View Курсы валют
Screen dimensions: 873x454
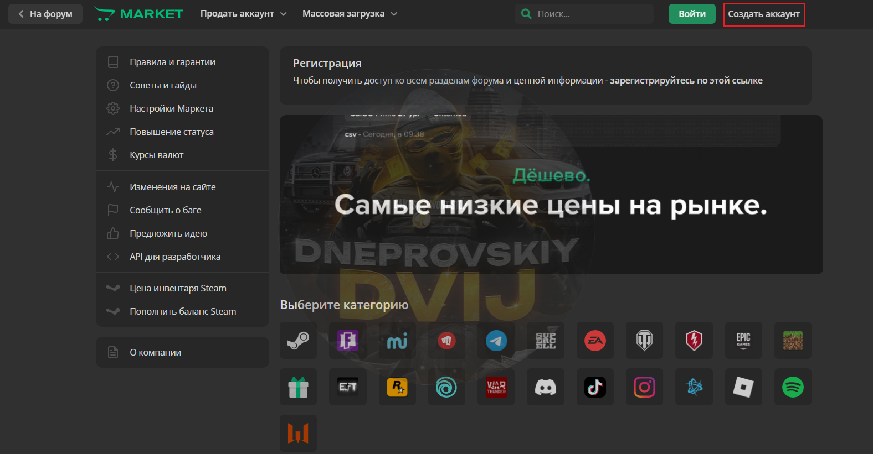click(182, 155)
